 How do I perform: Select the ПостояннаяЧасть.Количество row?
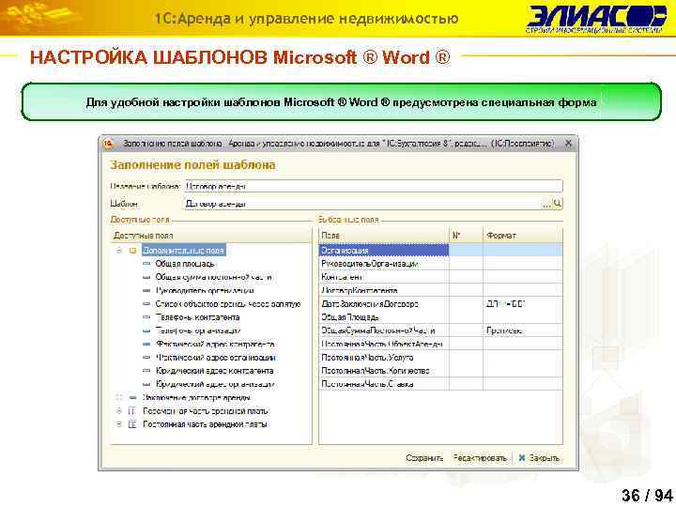tap(440, 371)
